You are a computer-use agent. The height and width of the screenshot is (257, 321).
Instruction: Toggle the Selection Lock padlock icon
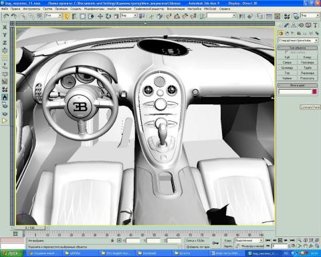(x=112, y=240)
